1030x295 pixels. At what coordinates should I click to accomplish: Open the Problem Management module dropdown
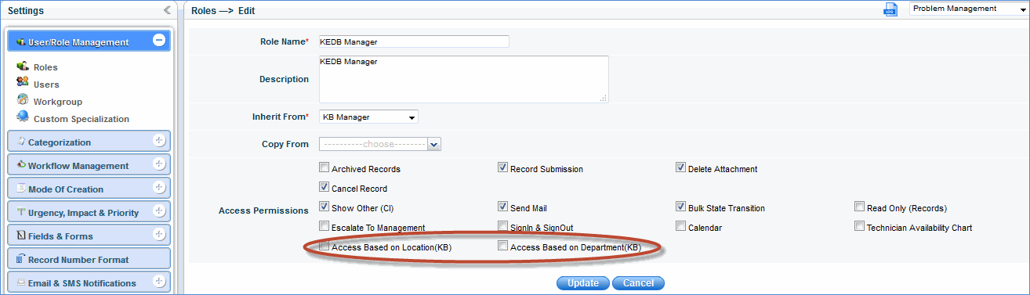[968, 9]
